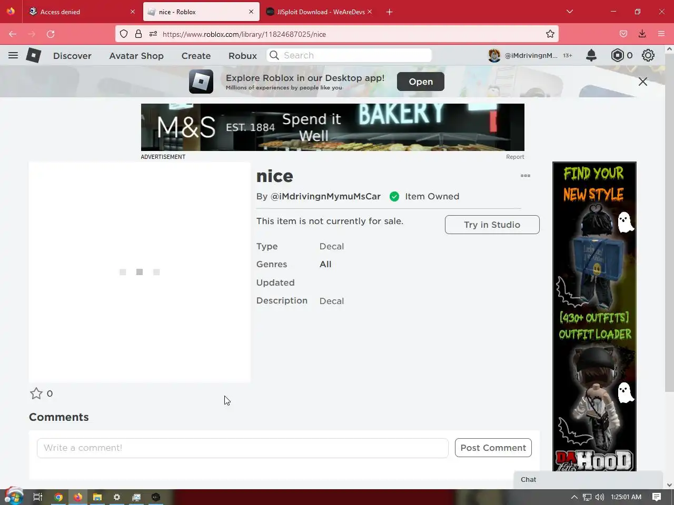This screenshot has height=505, width=674.
Task: Focus the Roblox search field
Action: pyautogui.click(x=349, y=55)
